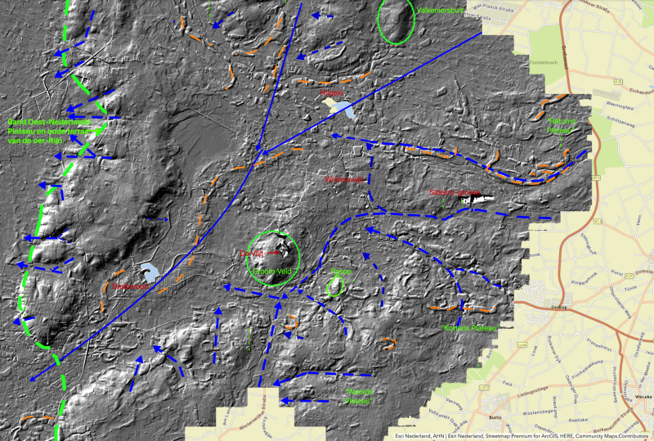Click the red 'Bredevoort' label
The height and width of the screenshot is (441, 654).
click(131, 287)
